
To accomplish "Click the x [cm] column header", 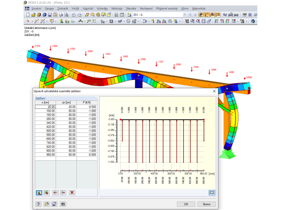I will coord(45,102).
